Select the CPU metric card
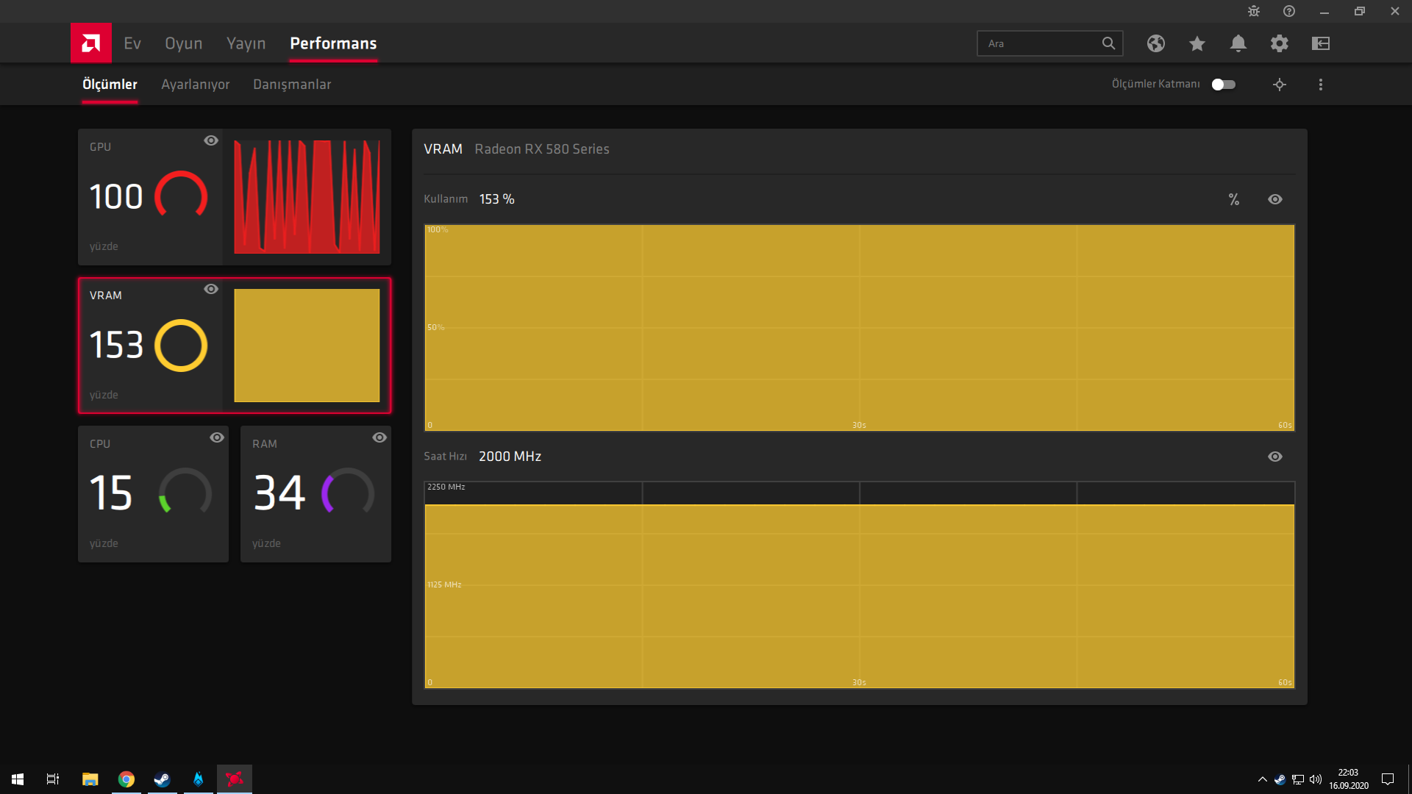Image resolution: width=1412 pixels, height=794 pixels. coord(153,494)
